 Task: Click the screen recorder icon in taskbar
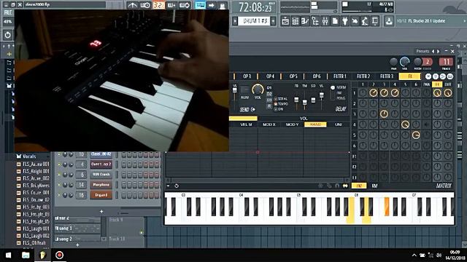pyautogui.click(x=59, y=255)
